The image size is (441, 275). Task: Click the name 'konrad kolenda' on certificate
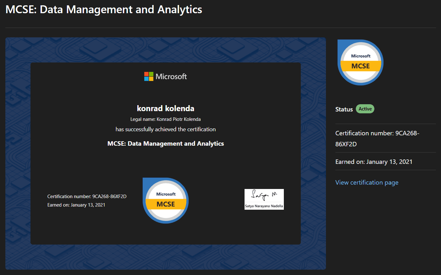(166, 108)
